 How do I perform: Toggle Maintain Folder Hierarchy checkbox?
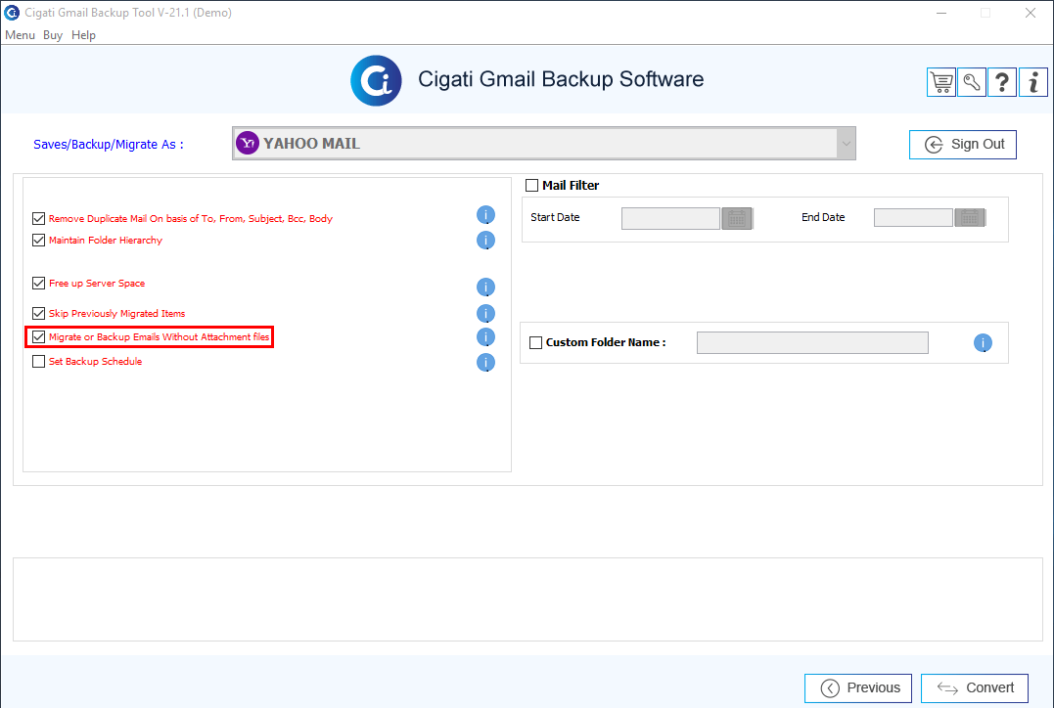pos(38,240)
